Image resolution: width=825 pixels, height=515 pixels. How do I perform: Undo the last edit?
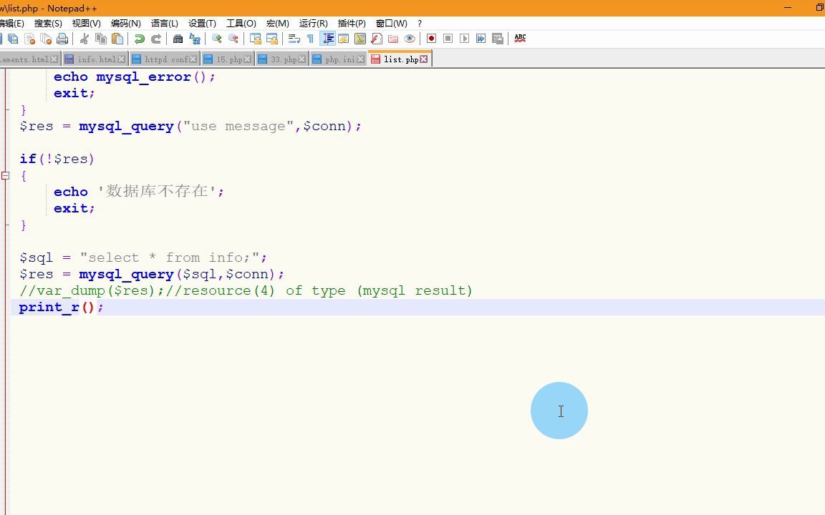coord(138,38)
